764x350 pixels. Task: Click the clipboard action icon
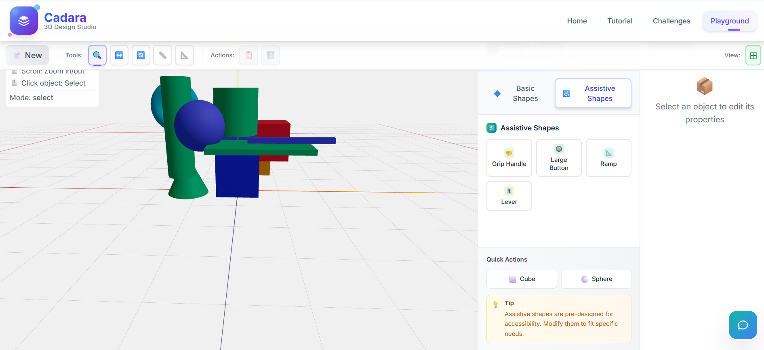point(249,55)
